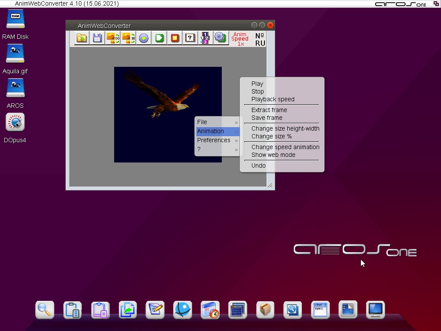This screenshot has width=441, height=331.
Task: Click the resize by percent toolbar icon
Action: point(128,38)
